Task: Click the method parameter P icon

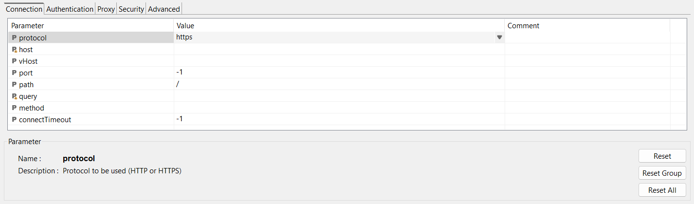Action: coord(14,108)
